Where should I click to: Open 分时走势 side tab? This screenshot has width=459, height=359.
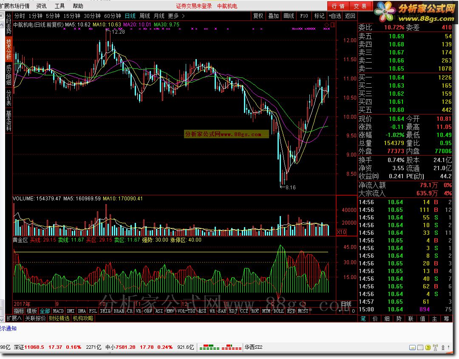coord(8,24)
